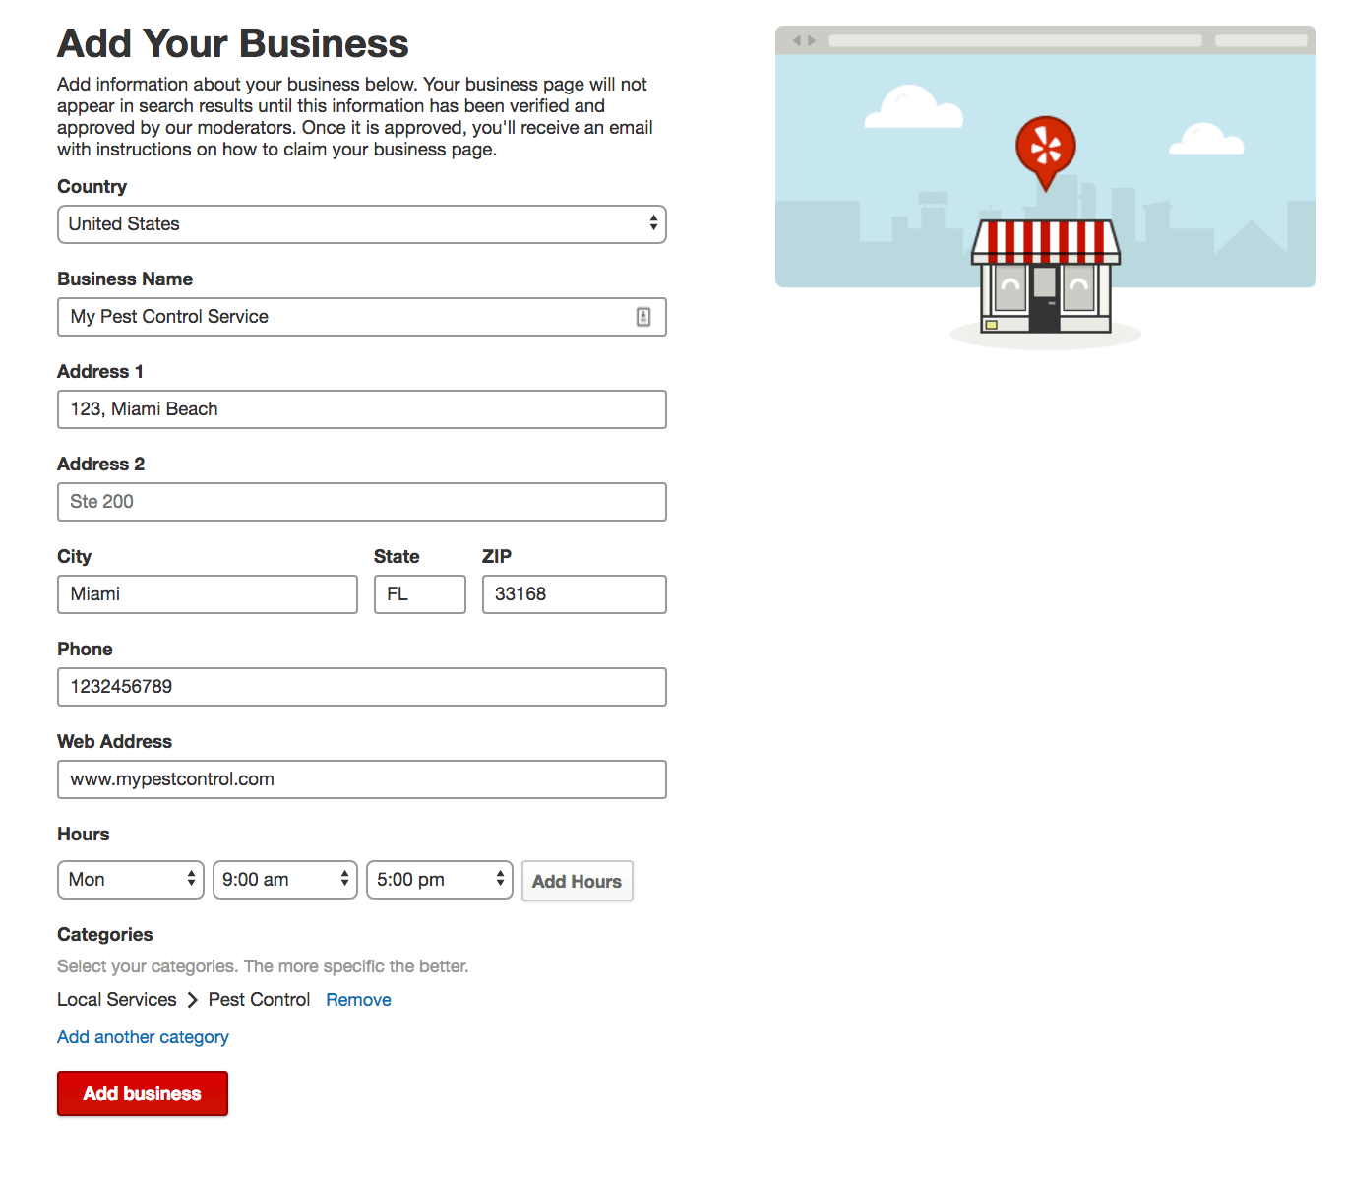Click the Business Name input field
Viewport: 1346px width, 1179px height.
[362, 317]
